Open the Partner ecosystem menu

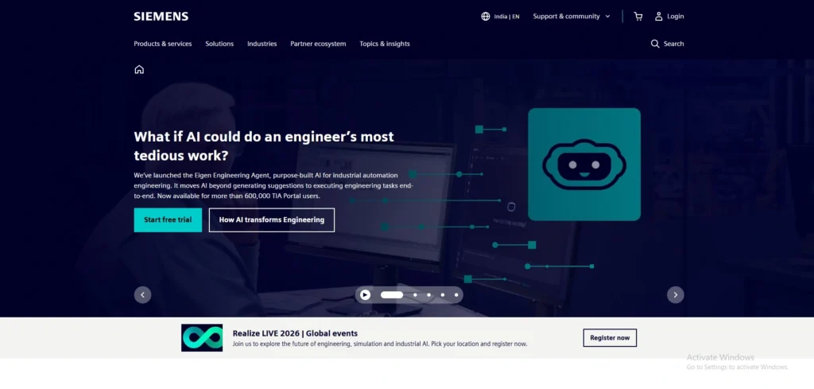pyautogui.click(x=318, y=44)
